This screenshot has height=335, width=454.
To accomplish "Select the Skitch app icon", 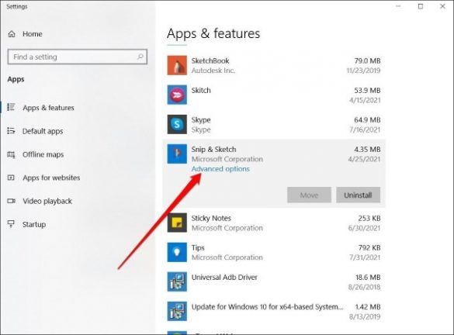I will coord(177,95).
